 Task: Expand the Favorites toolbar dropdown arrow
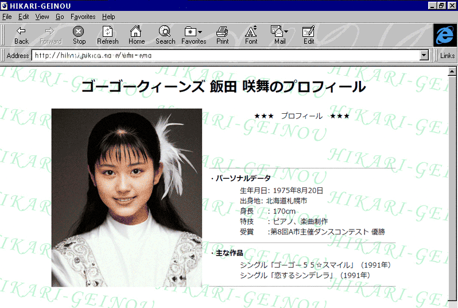coord(200,32)
